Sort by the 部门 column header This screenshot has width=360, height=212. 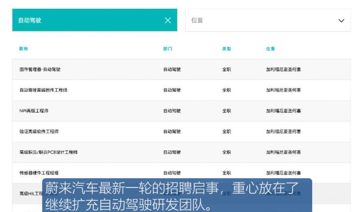pyautogui.click(x=167, y=49)
